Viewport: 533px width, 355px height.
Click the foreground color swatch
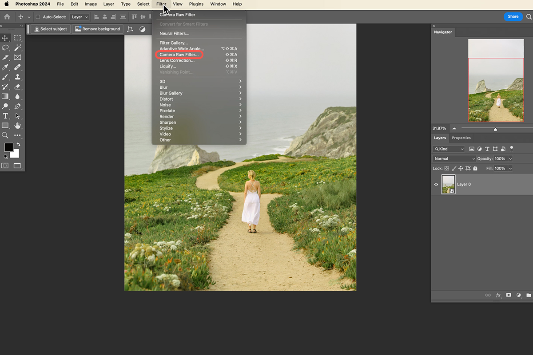tap(8, 147)
